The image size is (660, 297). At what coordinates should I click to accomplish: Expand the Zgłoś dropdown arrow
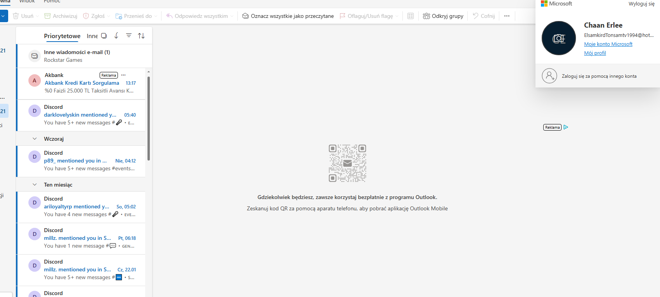(x=109, y=16)
